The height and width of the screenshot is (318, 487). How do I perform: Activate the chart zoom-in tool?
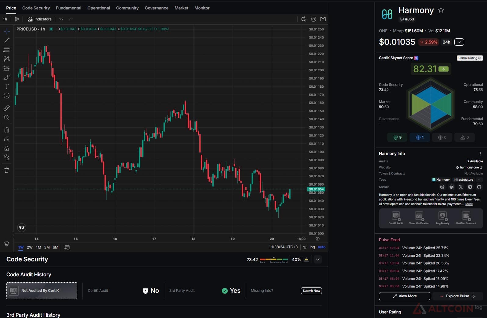click(x=7, y=117)
